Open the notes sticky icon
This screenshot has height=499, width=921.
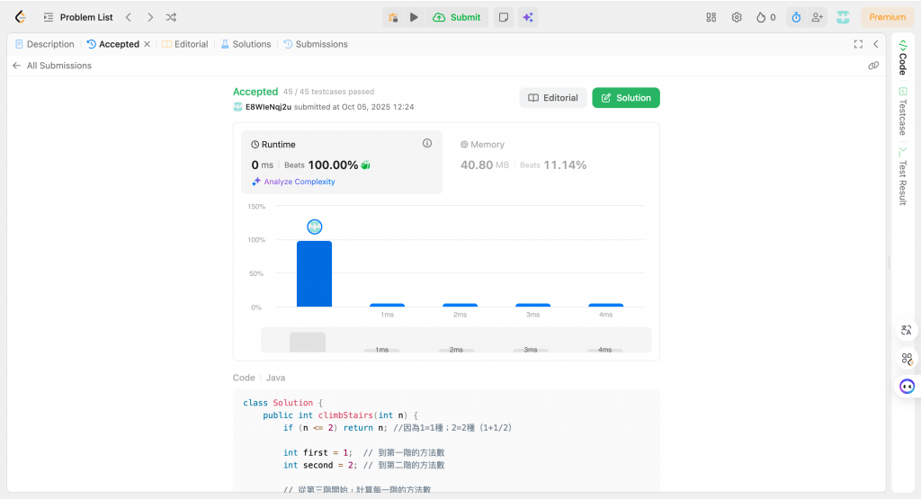[x=504, y=17]
